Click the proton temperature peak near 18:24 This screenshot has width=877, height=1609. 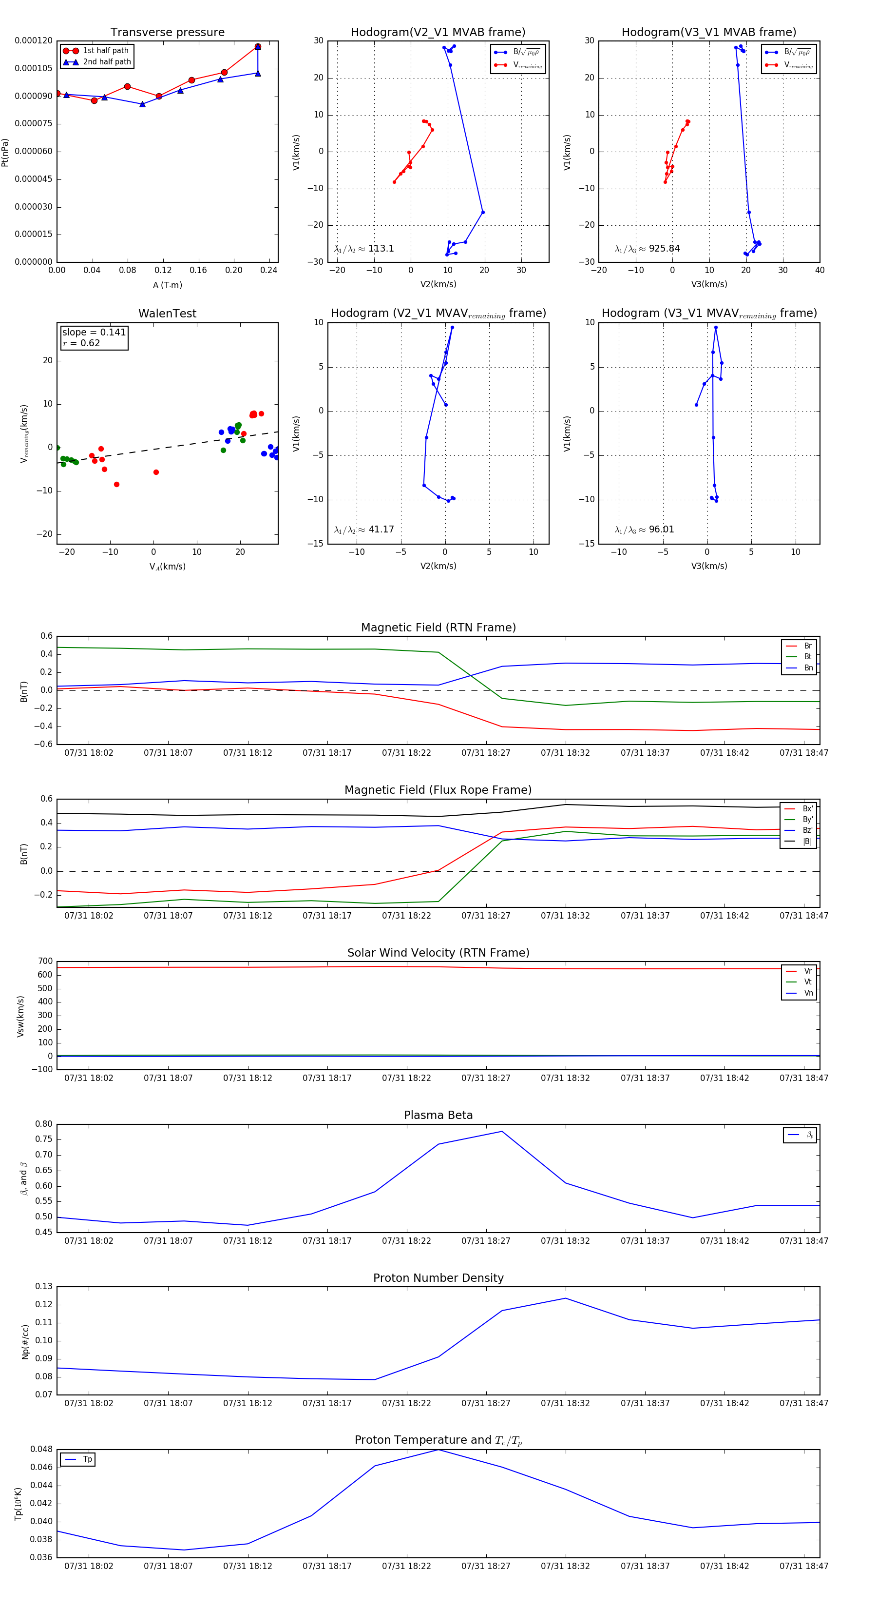tap(439, 1450)
